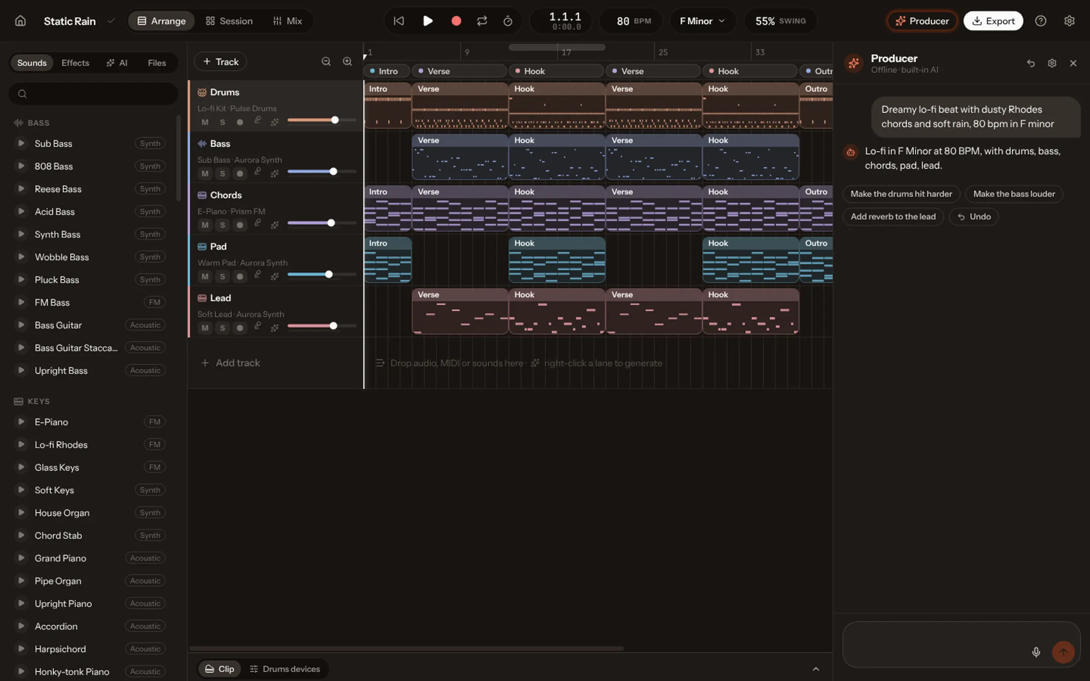Click the Export button
The image size is (1090, 681).
pos(993,21)
